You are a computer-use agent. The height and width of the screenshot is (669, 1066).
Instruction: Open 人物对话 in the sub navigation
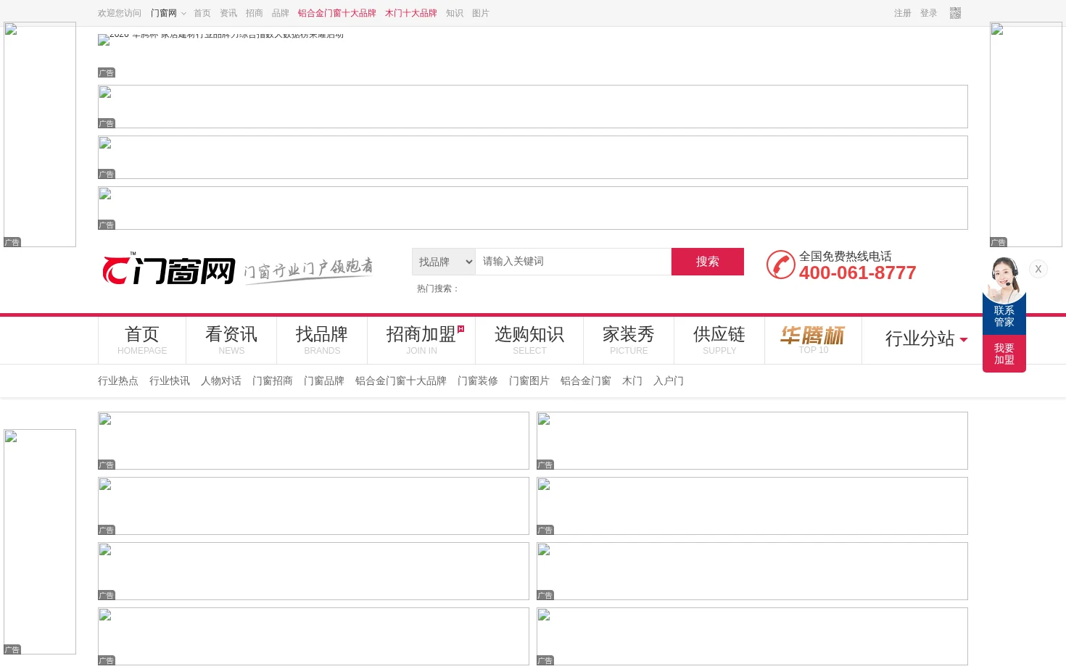221,381
